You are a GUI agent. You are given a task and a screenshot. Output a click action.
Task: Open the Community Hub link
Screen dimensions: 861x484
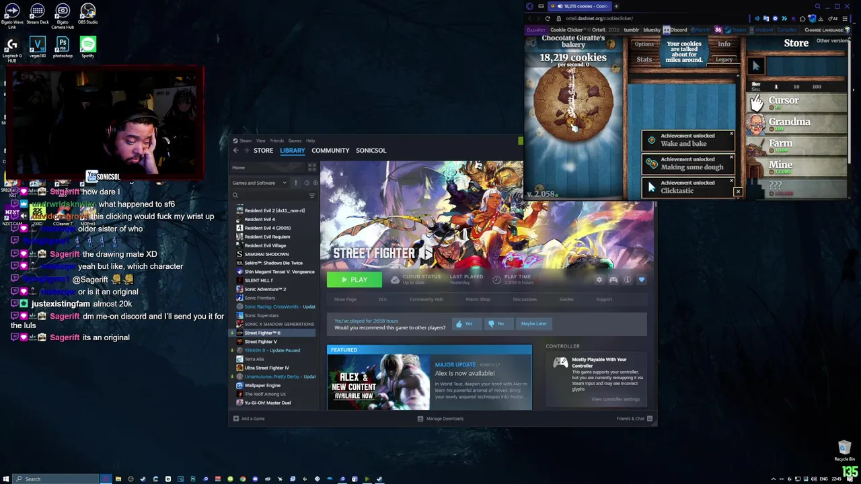tap(426, 300)
